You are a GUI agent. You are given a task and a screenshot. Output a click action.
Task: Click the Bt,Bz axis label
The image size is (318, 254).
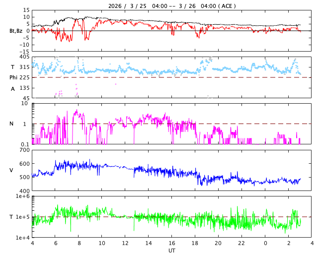click(16, 31)
